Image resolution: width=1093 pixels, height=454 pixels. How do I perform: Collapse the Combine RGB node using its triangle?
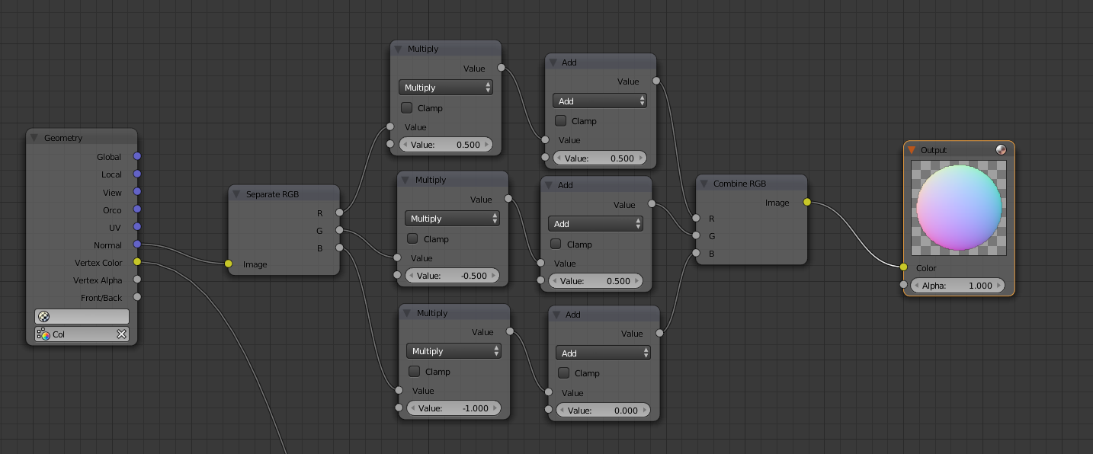704,184
